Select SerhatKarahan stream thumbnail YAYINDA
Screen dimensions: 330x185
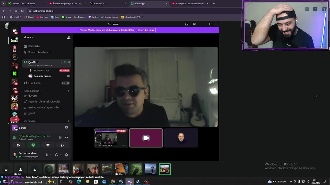pyautogui.click(x=111, y=138)
